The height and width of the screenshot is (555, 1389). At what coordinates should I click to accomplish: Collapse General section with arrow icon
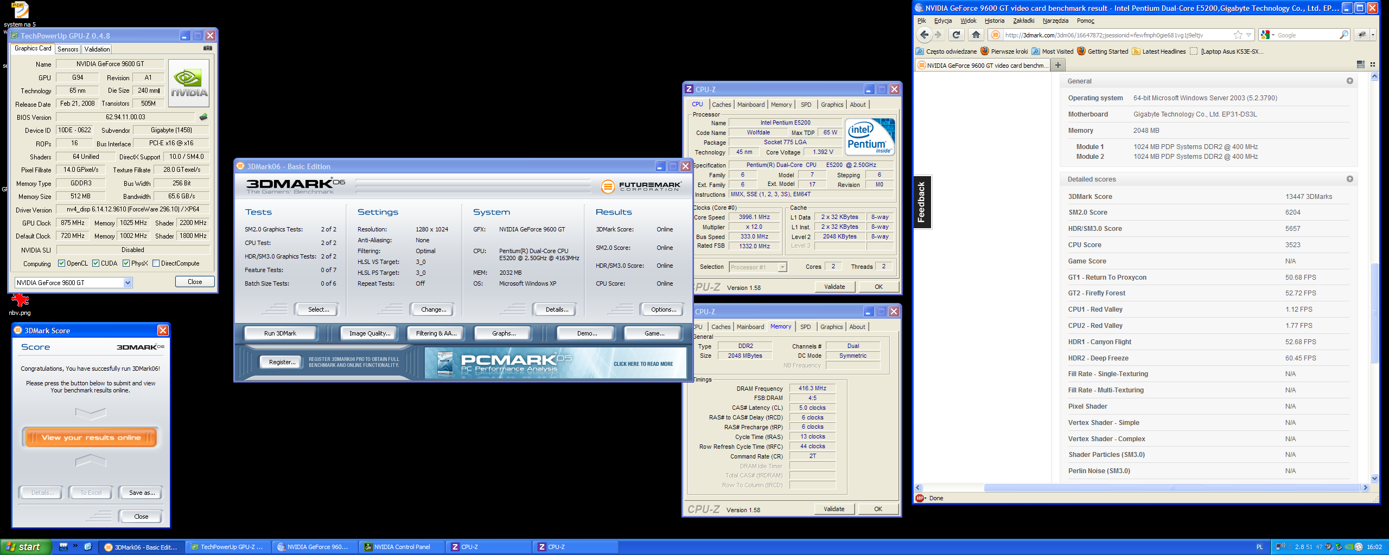[x=1350, y=81]
